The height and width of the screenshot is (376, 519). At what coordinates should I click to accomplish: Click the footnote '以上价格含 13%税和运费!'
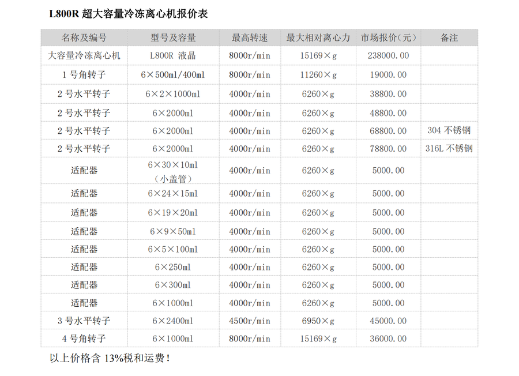pyautogui.click(x=110, y=358)
